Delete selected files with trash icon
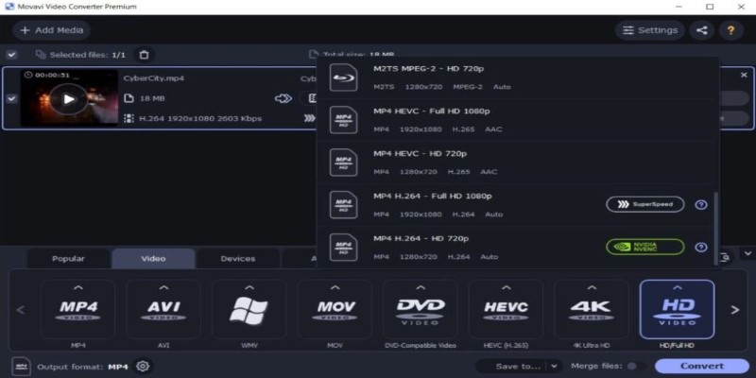The image size is (756, 378). [143, 55]
